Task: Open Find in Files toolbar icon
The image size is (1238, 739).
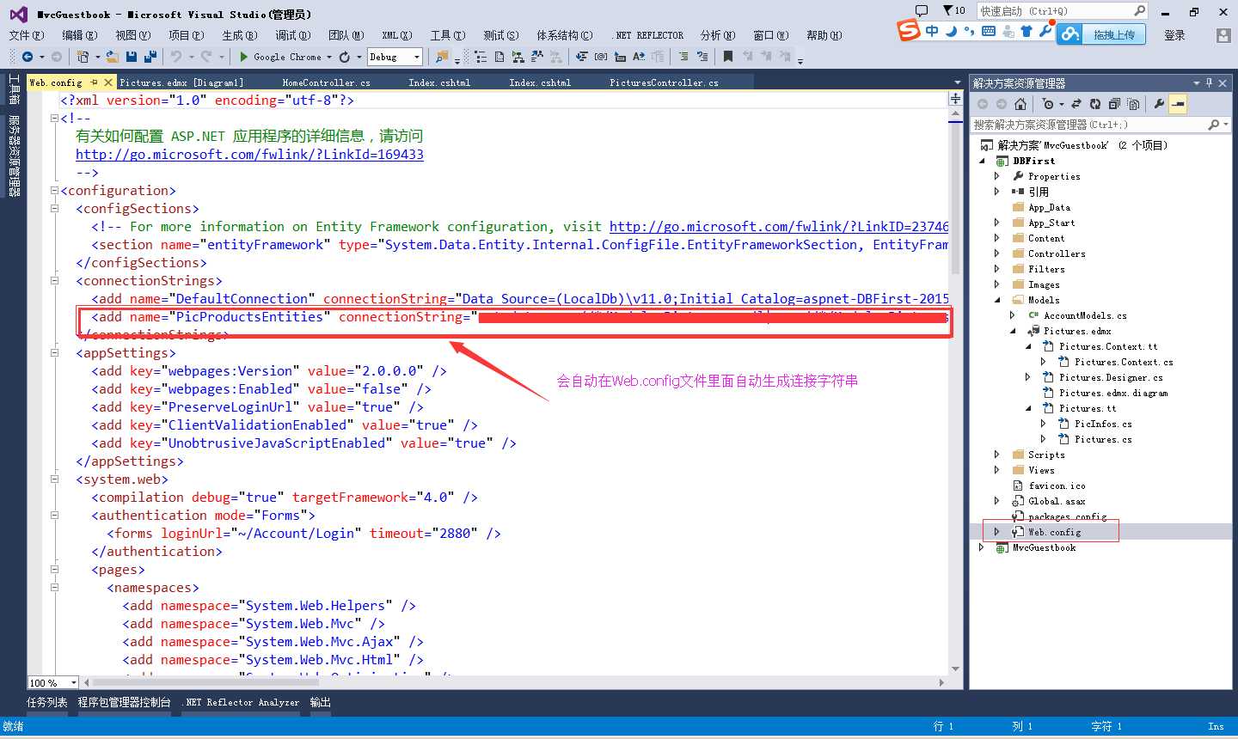Action: [442, 57]
